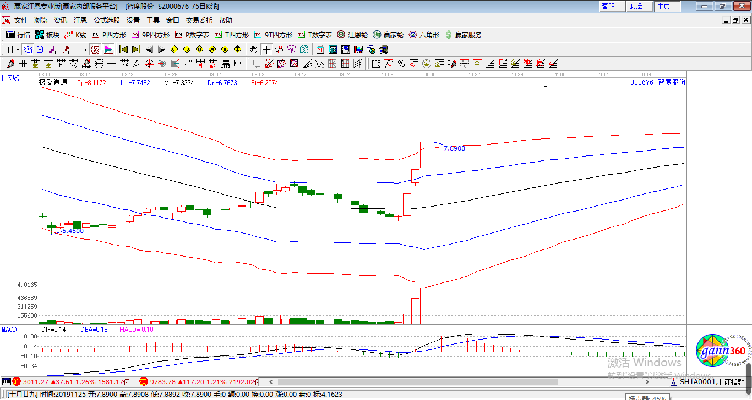This screenshot has height=400, width=752.
Task: Click the 极反通道 indicator label
Action: 53,82
